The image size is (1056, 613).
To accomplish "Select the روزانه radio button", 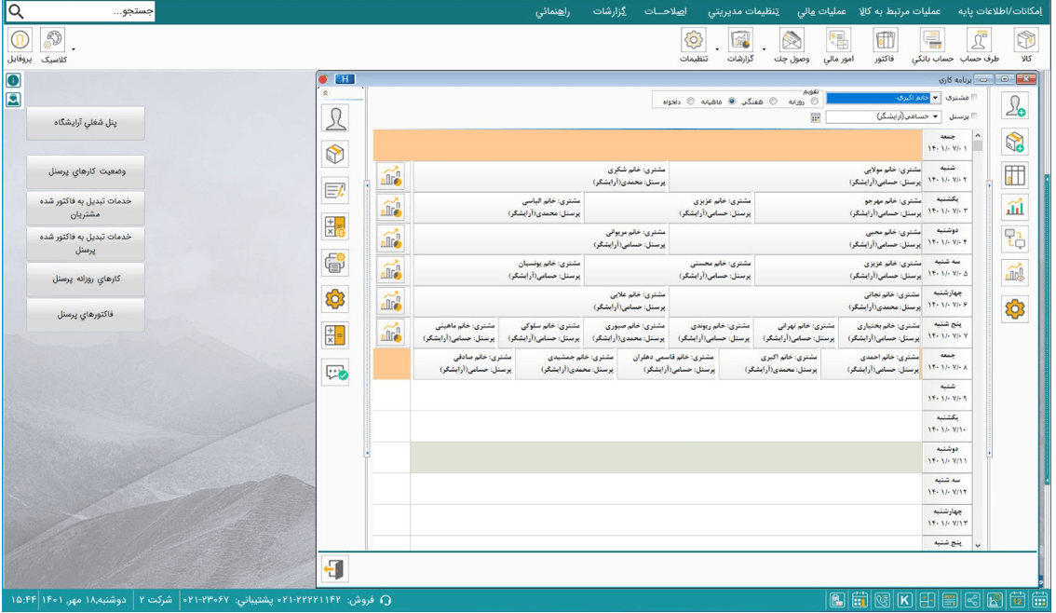I will tap(814, 102).
